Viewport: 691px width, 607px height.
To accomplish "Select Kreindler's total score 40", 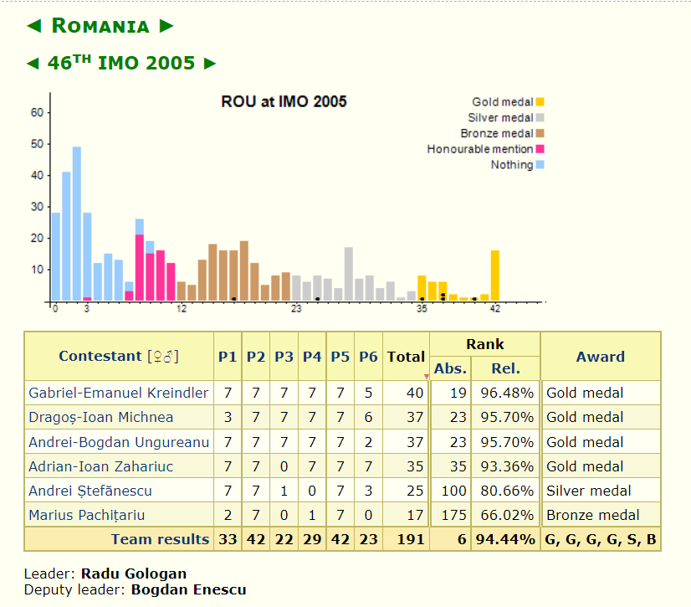I will tap(415, 393).
